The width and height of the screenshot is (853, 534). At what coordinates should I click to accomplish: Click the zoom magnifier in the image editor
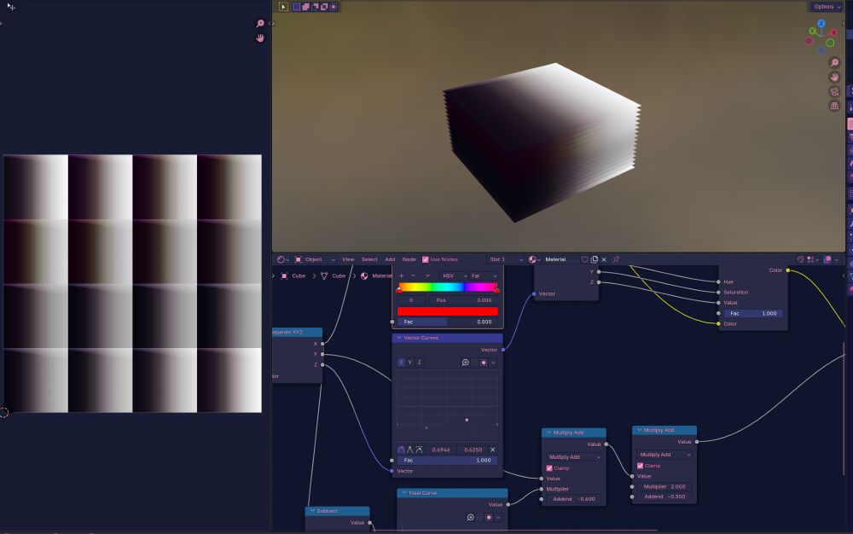260,23
